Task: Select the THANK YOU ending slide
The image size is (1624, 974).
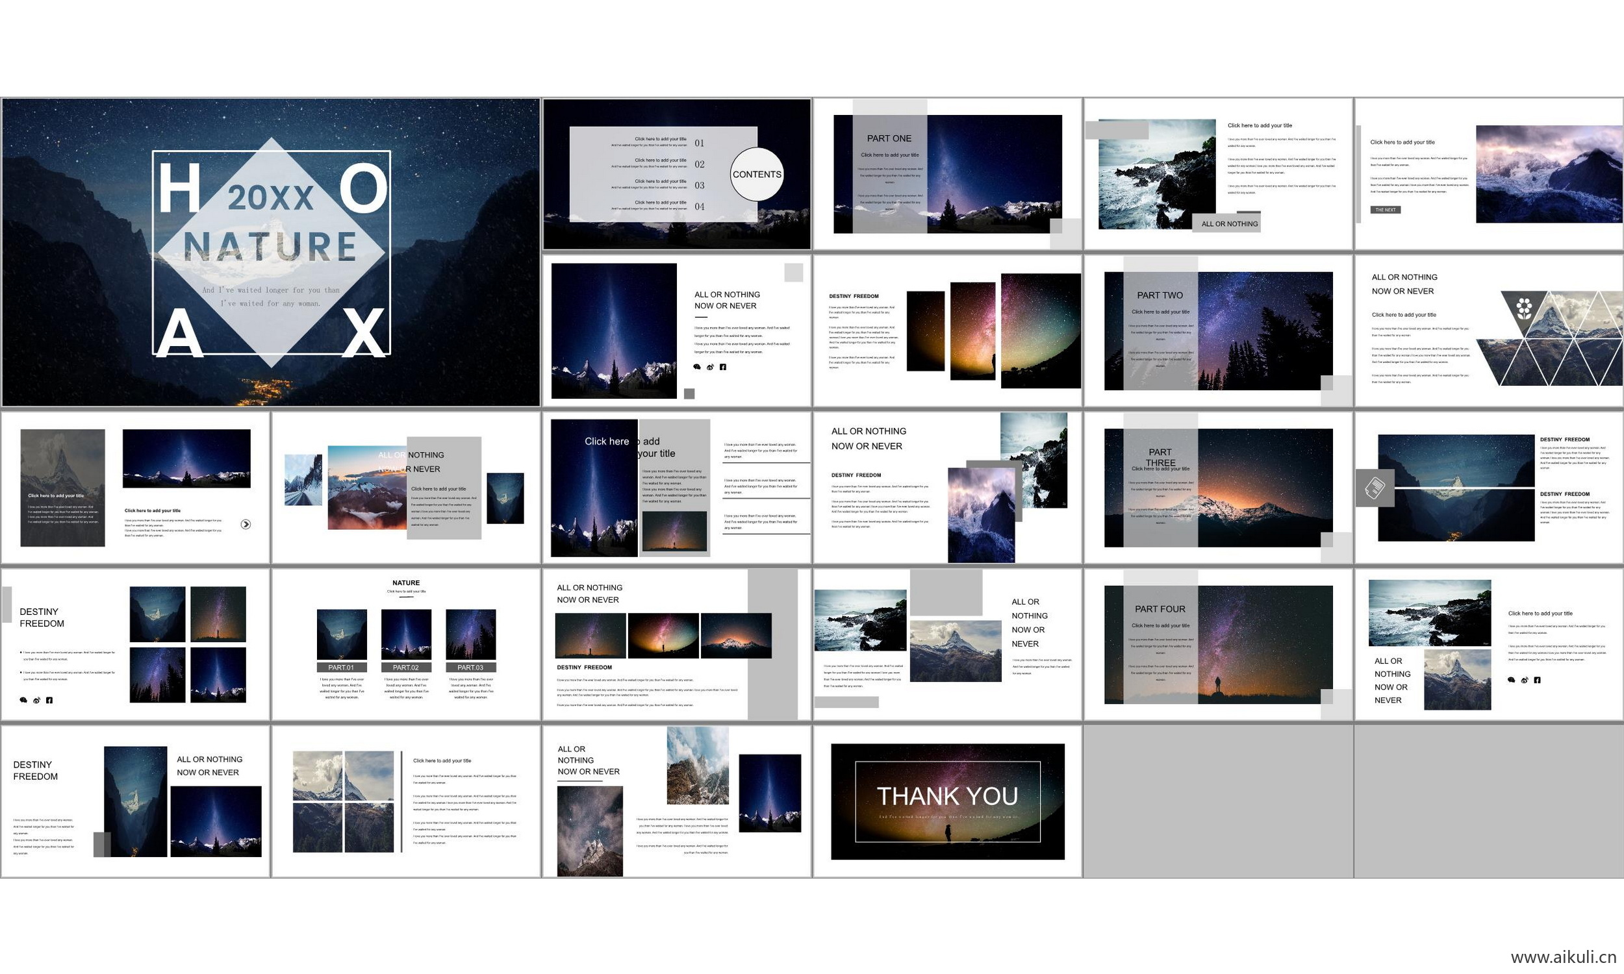Action: 947,801
